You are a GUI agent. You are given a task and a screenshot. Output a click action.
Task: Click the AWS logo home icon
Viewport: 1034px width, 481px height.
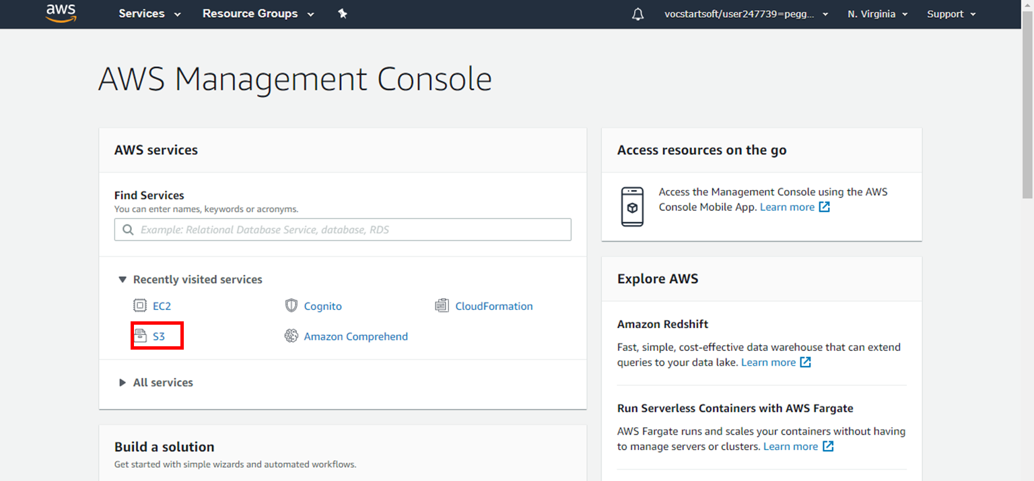click(61, 13)
